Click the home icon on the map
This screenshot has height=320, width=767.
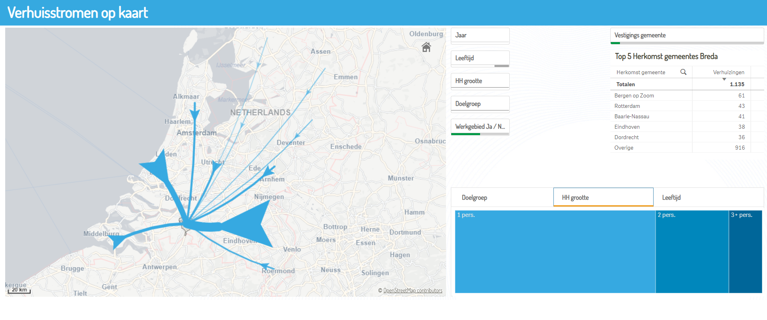pyautogui.click(x=426, y=47)
